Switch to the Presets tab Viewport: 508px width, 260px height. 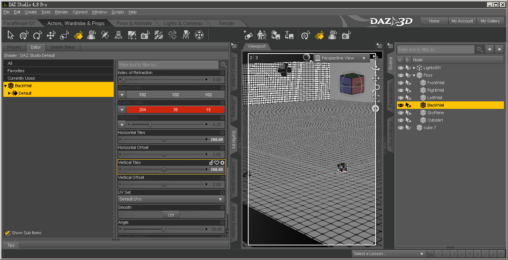[14, 47]
